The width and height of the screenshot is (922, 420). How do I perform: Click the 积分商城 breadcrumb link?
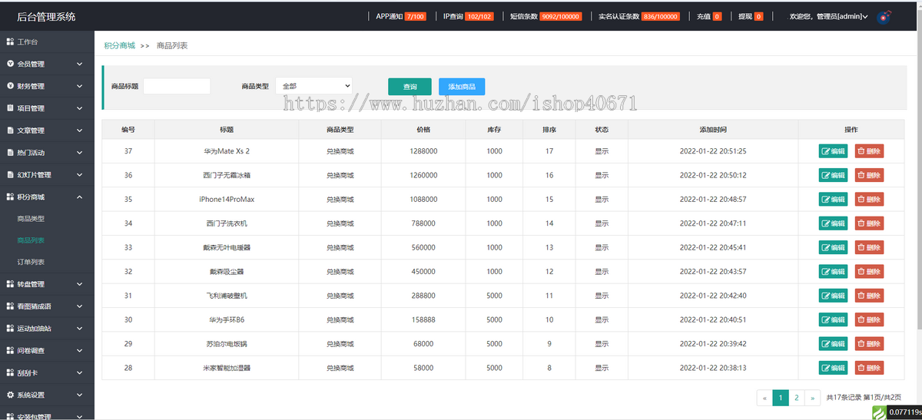point(119,45)
